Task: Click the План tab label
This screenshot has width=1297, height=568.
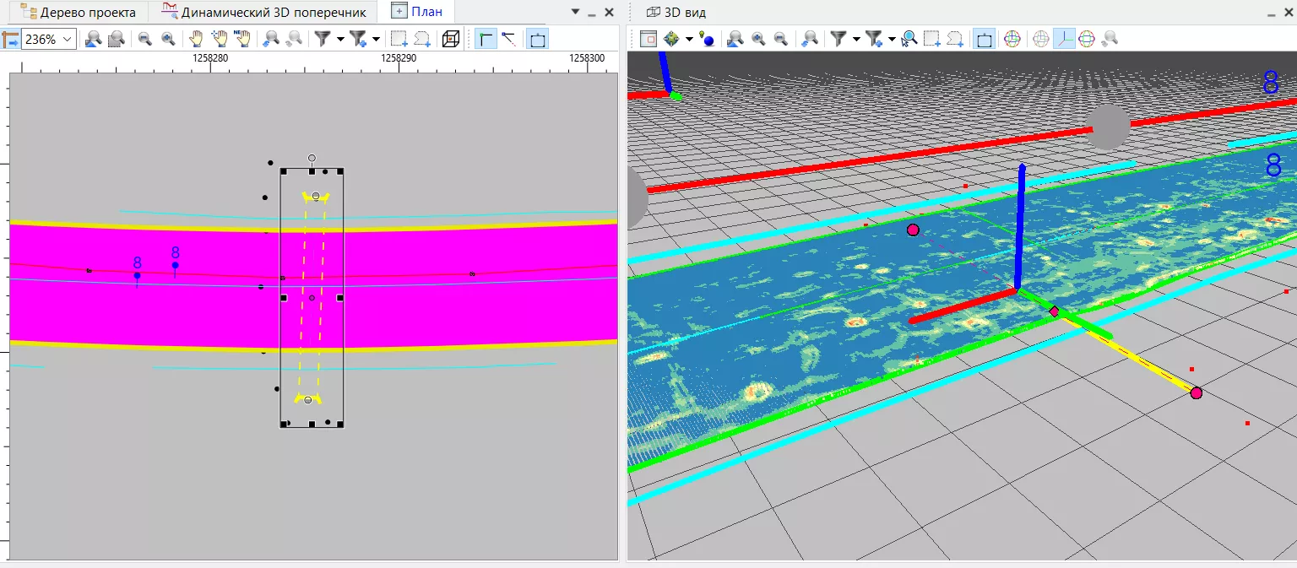Action: click(422, 12)
